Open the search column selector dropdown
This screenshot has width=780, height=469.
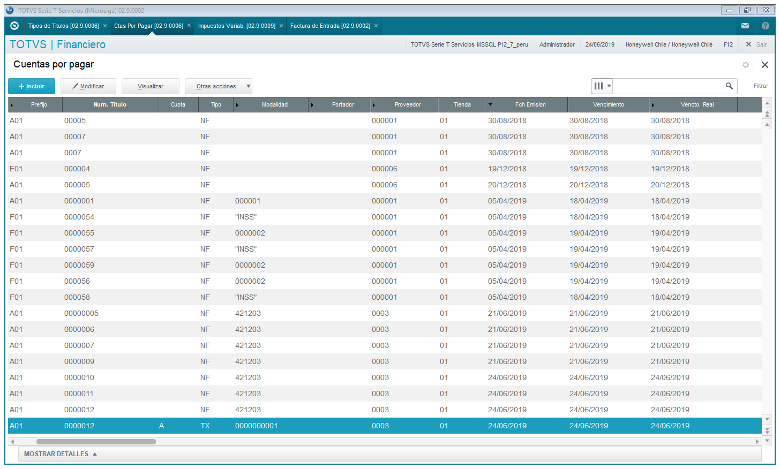click(x=602, y=86)
